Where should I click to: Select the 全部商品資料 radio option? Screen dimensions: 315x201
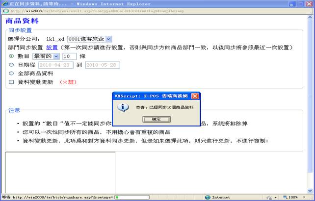[11, 73]
